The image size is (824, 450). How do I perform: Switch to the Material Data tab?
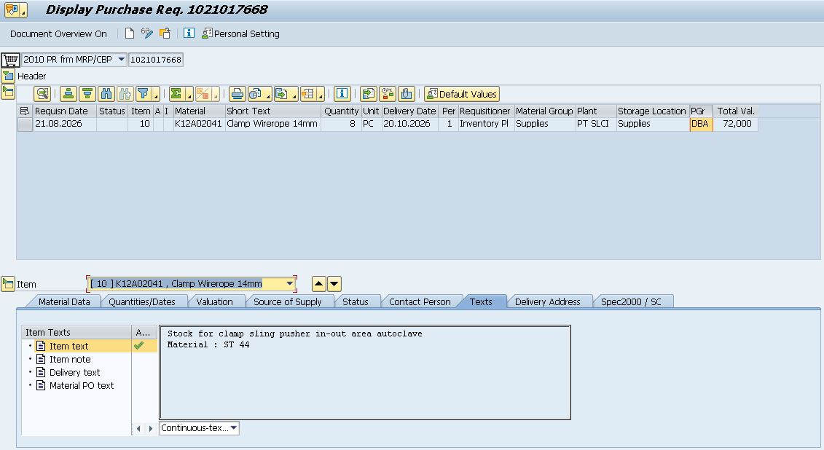coord(64,302)
